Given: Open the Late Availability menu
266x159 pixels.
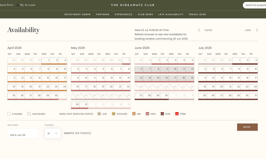Looking at the screenshot, I should coord(171,14).
